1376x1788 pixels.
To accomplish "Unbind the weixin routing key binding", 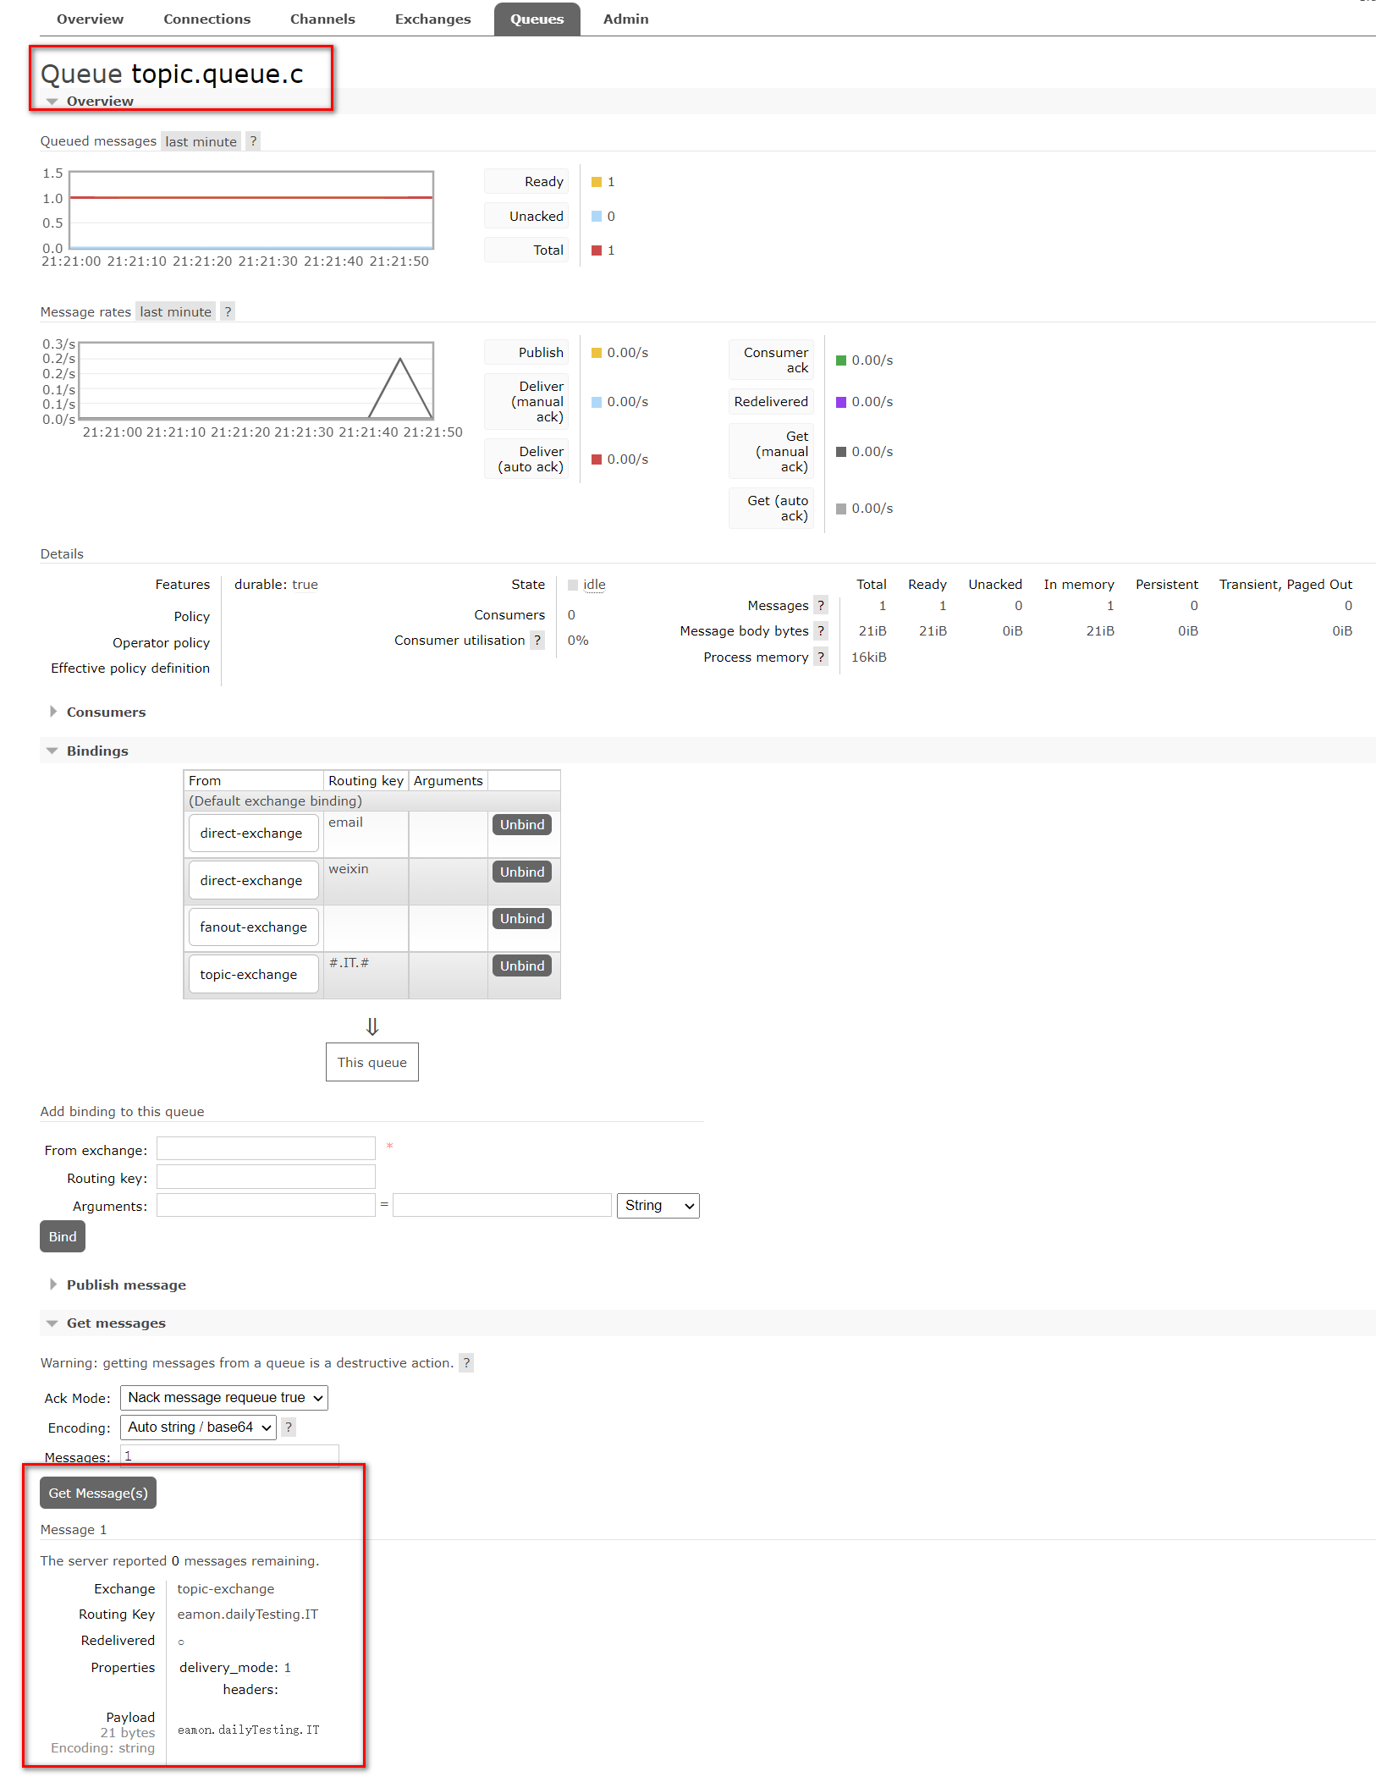I will 522,872.
